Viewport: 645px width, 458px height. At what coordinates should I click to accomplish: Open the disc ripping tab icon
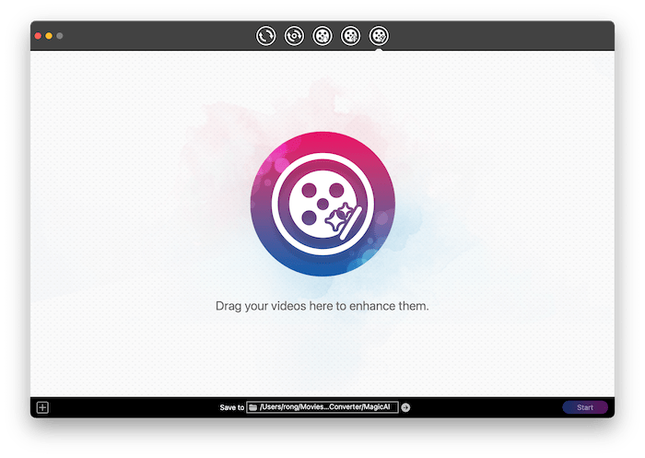pyautogui.click(x=294, y=36)
